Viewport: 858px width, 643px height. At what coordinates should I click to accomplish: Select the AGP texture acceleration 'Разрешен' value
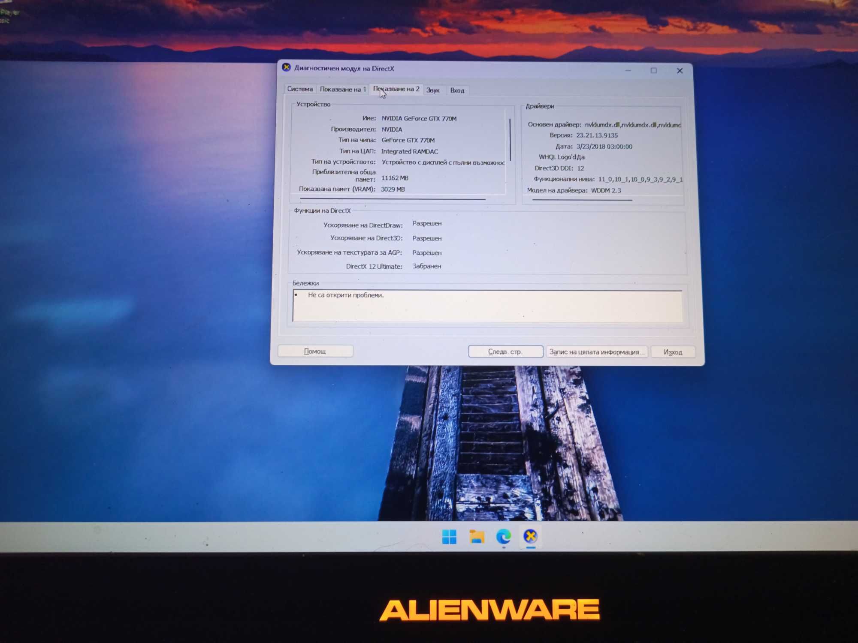[x=427, y=252]
